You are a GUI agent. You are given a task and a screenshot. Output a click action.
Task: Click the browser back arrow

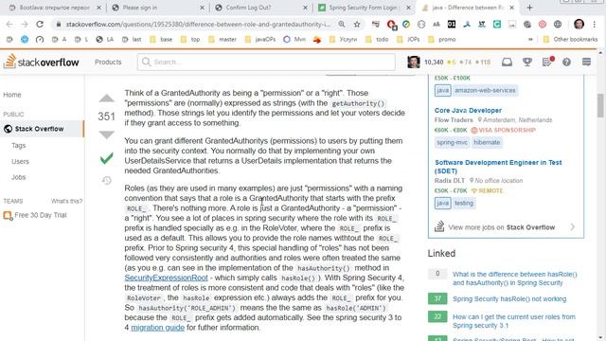click(x=9, y=25)
